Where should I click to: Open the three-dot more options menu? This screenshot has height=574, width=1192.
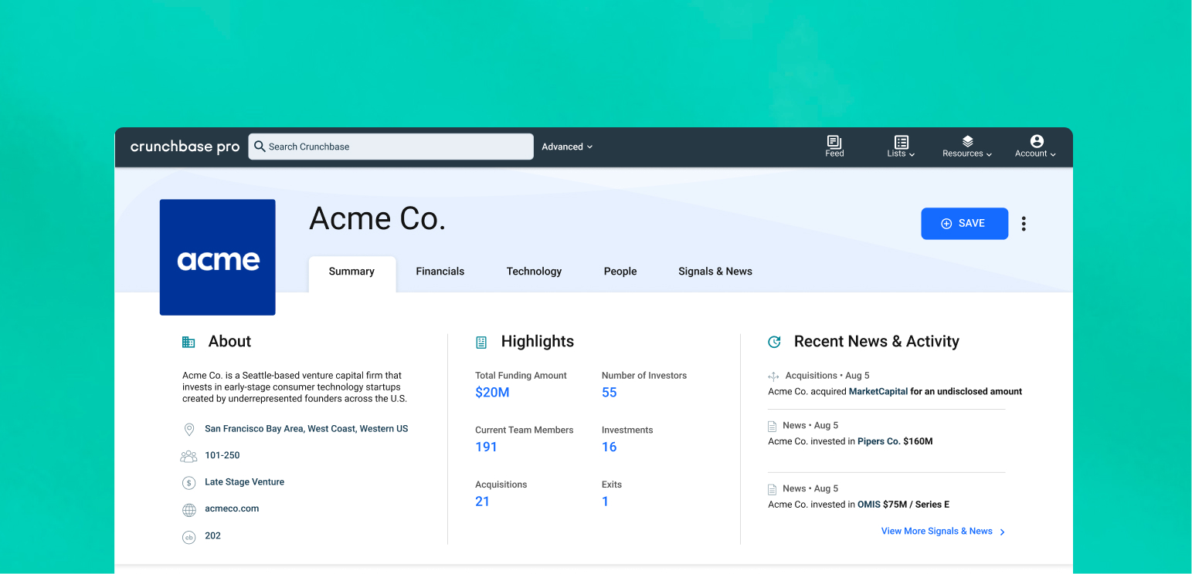tap(1024, 224)
